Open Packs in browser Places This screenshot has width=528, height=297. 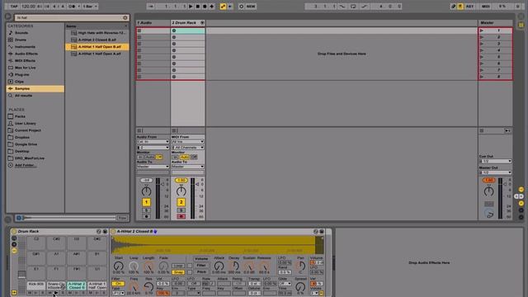point(20,116)
